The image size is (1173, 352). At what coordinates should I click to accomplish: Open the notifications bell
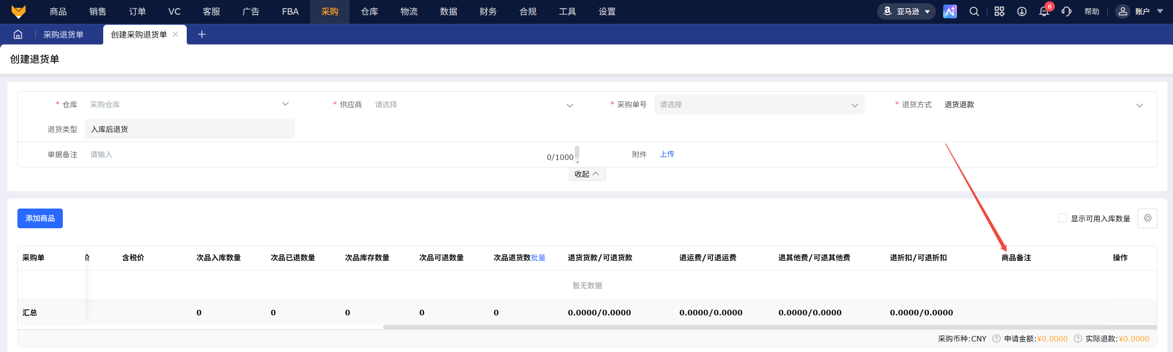coord(1044,11)
